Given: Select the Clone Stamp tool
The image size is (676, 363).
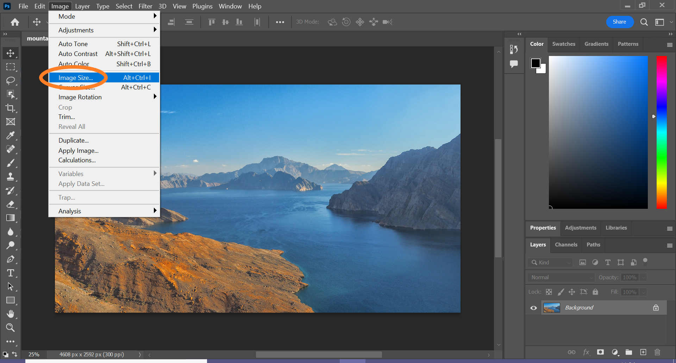Looking at the screenshot, I should pos(11,177).
